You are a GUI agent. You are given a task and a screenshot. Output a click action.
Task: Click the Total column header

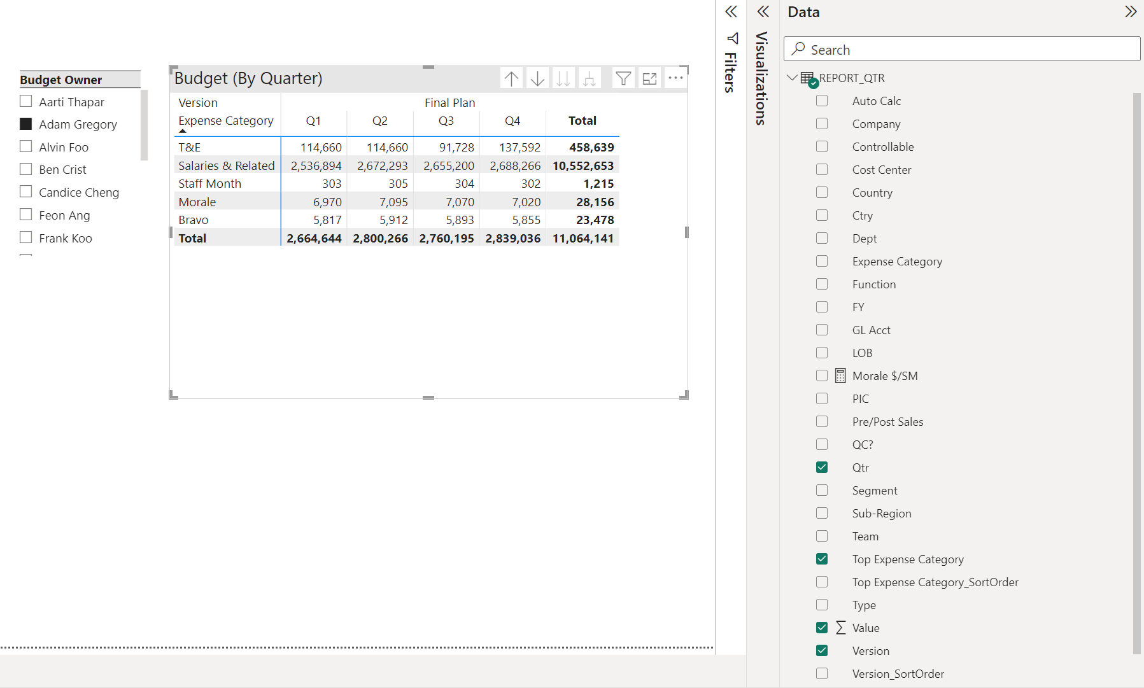[582, 121]
